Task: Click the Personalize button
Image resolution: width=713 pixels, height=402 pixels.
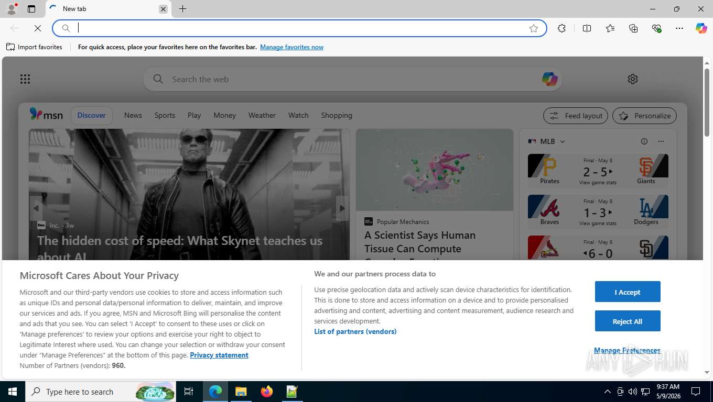Action: pyautogui.click(x=645, y=116)
